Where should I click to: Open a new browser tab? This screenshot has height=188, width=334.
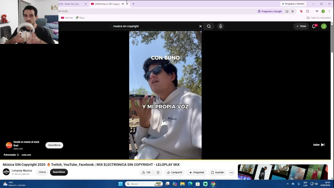point(133,4)
